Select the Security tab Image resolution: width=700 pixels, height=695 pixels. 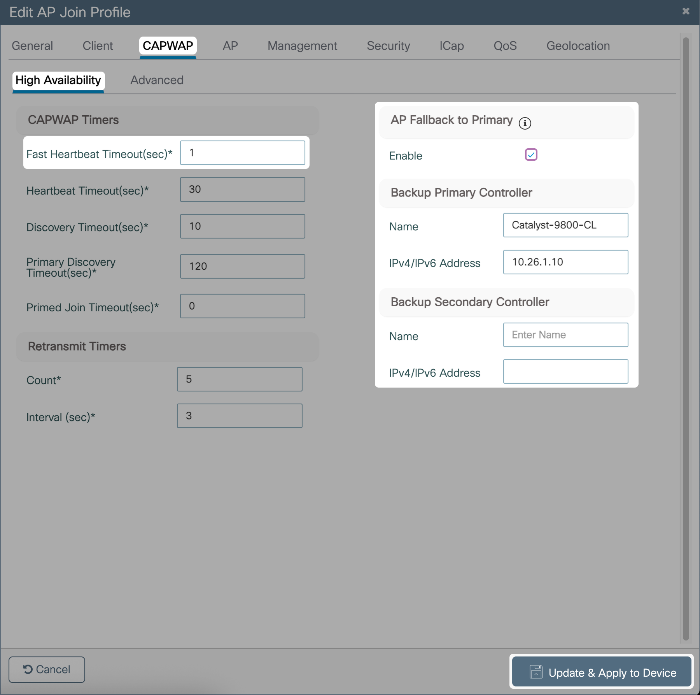(x=388, y=46)
